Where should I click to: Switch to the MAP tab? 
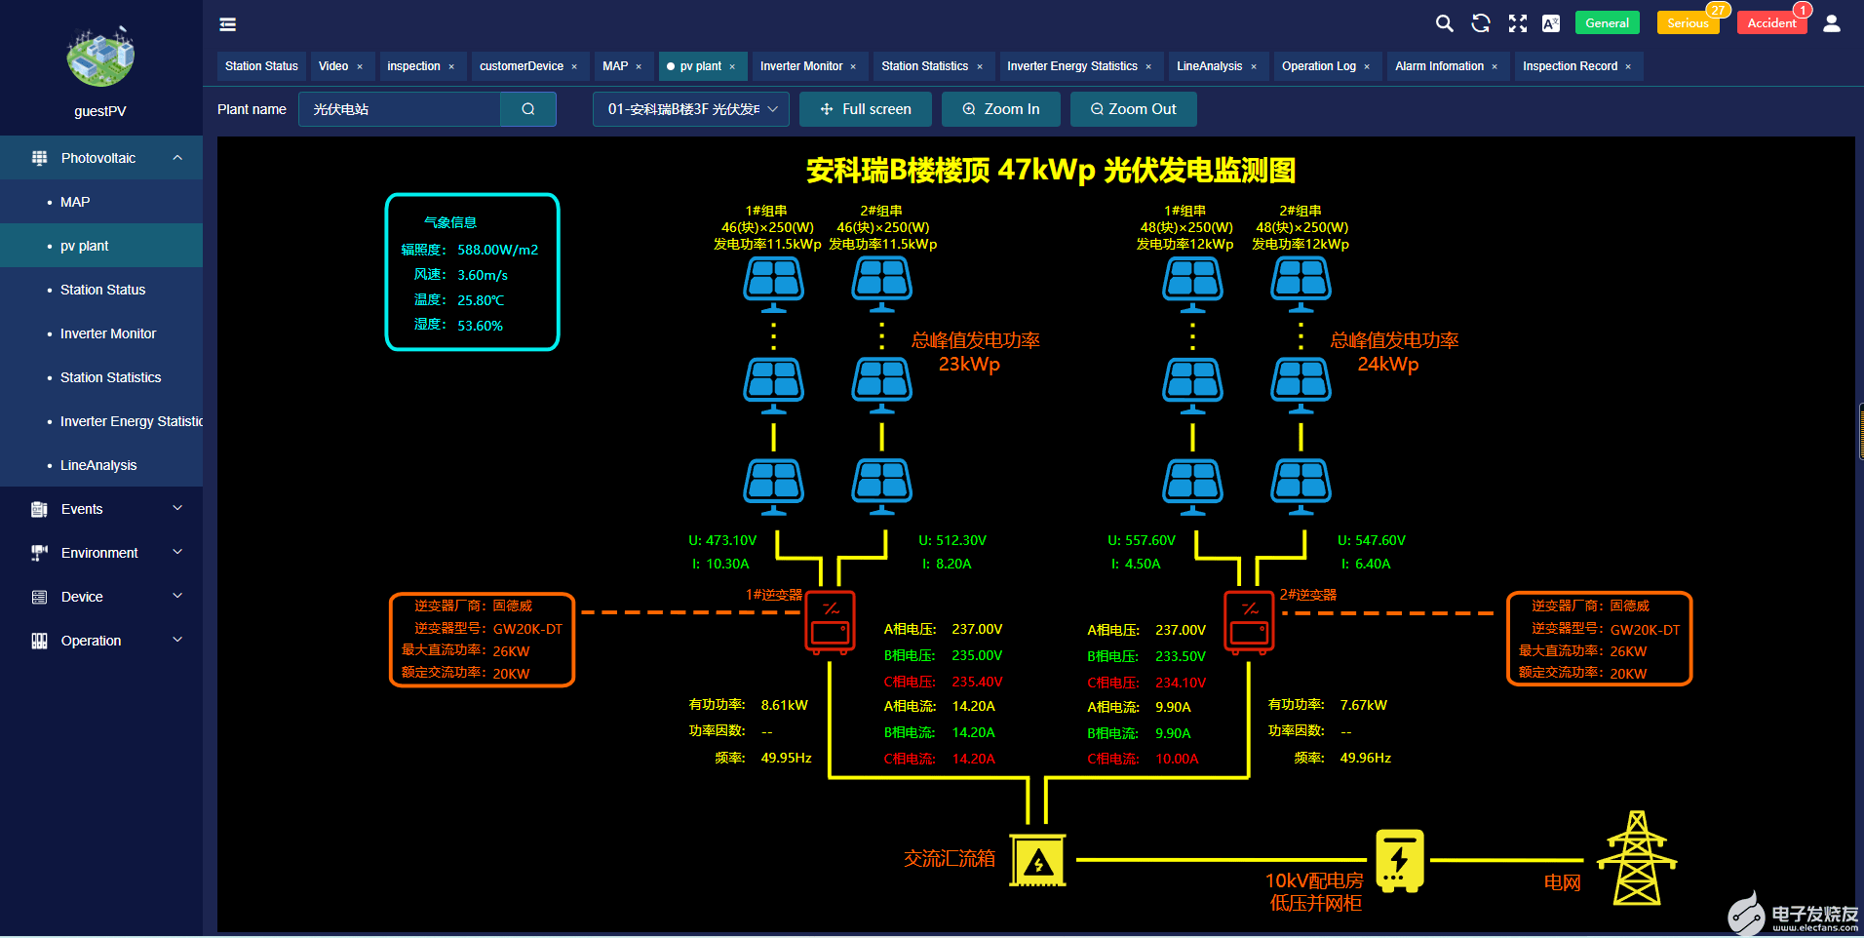click(x=615, y=66)
